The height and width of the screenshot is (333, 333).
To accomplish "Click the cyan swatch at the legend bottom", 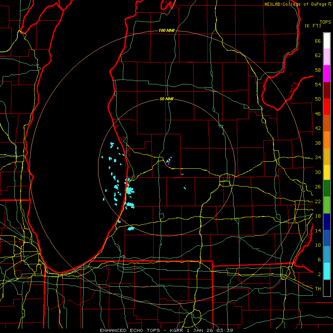I will 327,271.
